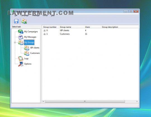This screenshot has width=151, height=117.
Task: Maximize the application window
Action: click(131, 11)
